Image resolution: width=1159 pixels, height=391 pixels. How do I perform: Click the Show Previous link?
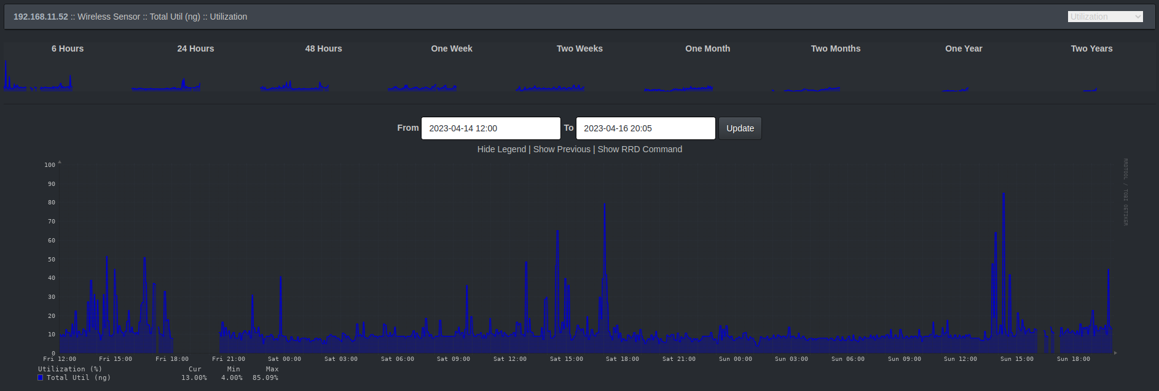point(562,149)
